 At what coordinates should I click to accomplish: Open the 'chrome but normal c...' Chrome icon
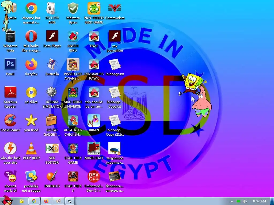click(31, 8)
